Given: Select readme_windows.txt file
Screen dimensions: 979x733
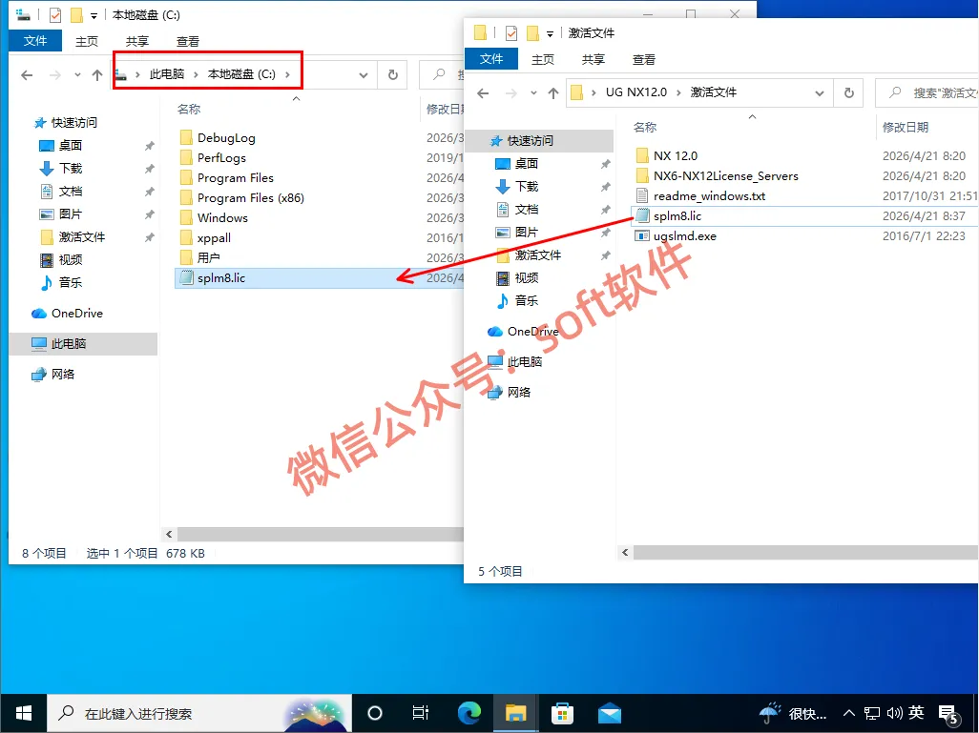Looking at the screenshot, I should [x=709, y=196].
